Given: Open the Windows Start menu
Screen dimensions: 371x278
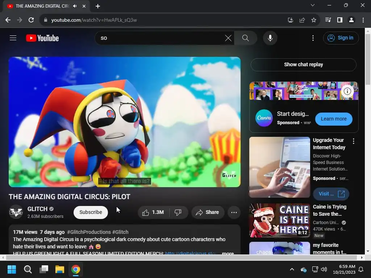Looking at the screenshot, I should coord(12,269).
